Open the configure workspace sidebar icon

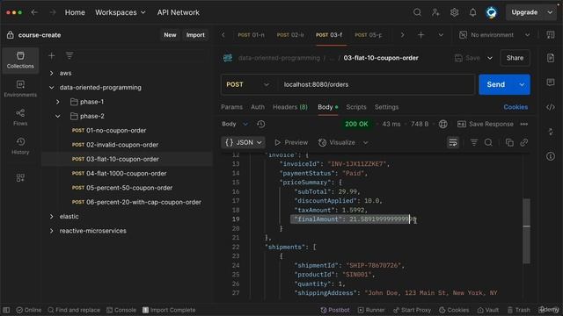(20, 177)
